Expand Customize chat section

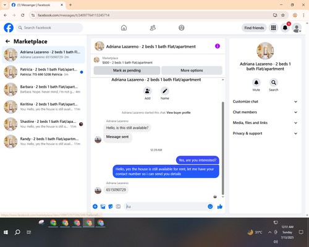(x=265, y=101)
